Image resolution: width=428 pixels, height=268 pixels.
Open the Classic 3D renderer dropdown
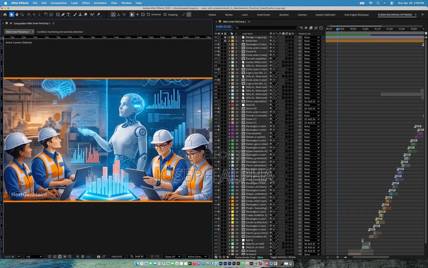tap(173, 256)
